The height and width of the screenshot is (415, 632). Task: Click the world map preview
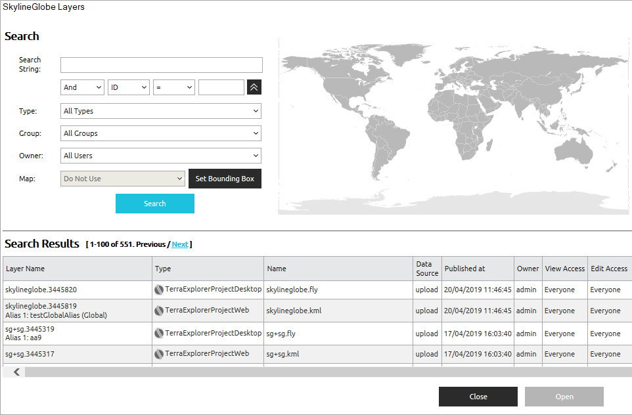coord(453,127)
